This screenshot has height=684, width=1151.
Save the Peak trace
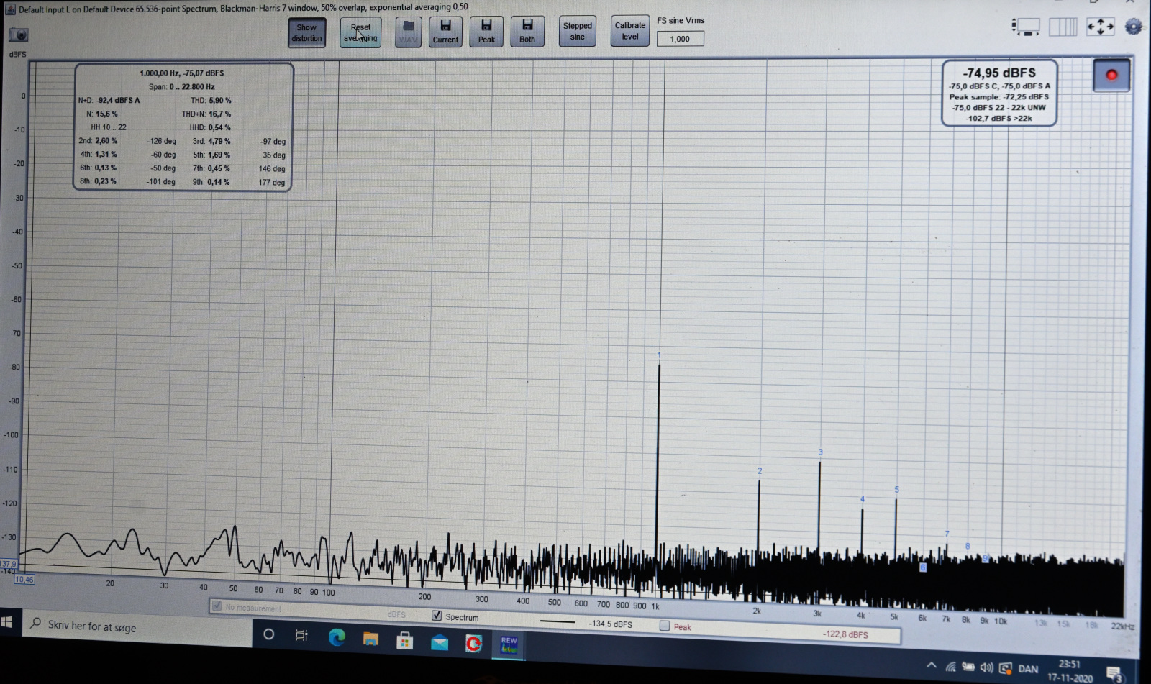pos(486,32)
